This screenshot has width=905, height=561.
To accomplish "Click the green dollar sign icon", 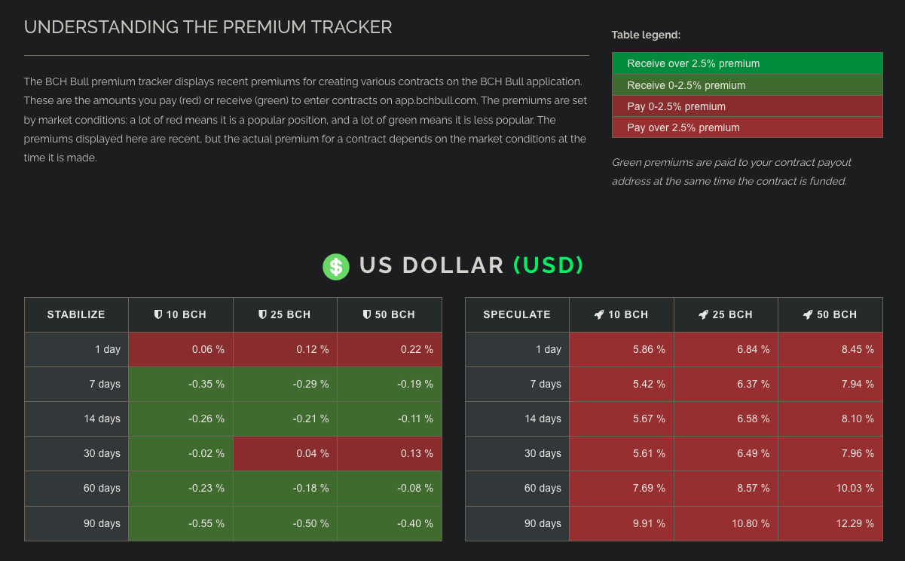I will click(x=336, y=266).
